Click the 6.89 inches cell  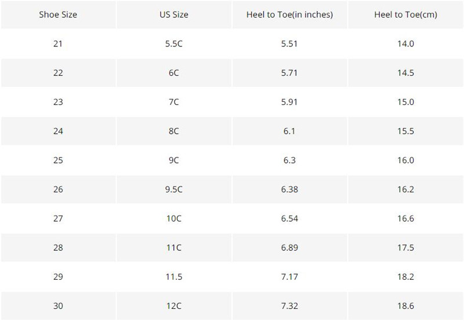point(289,248)
